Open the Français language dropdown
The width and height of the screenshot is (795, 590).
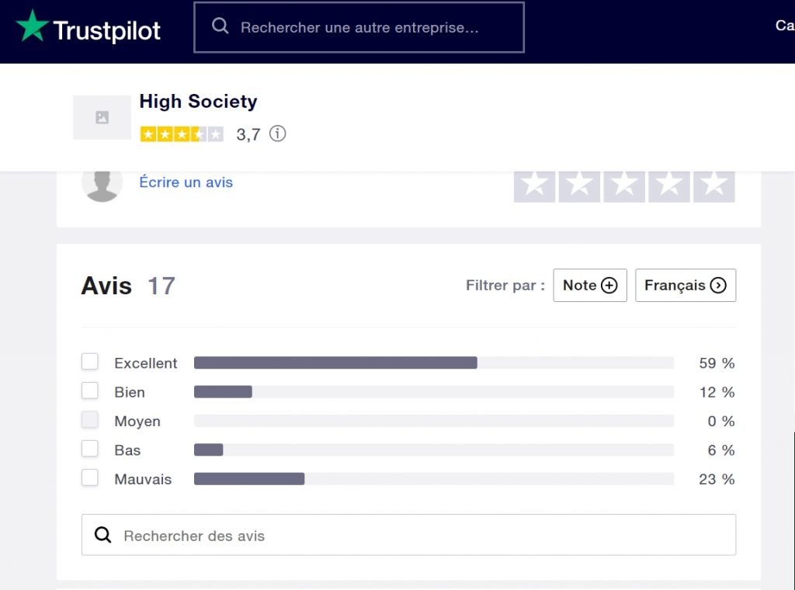686,286
